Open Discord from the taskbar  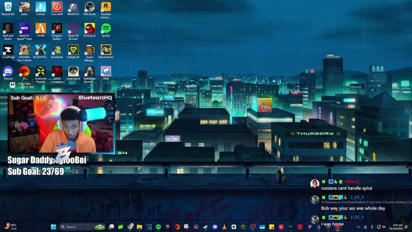[x=215, y=227]
